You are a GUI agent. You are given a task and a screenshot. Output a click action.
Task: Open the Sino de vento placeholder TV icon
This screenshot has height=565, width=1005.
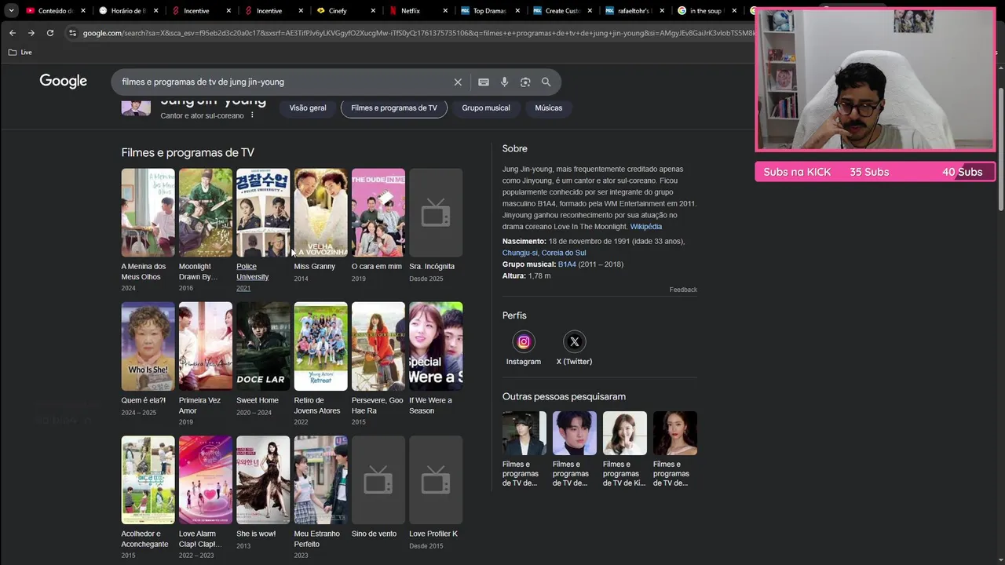coord(378,480)
